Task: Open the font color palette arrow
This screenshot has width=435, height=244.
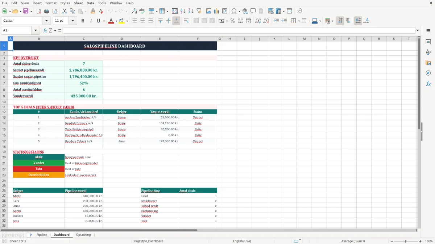Action: click(x=116, y=21)
